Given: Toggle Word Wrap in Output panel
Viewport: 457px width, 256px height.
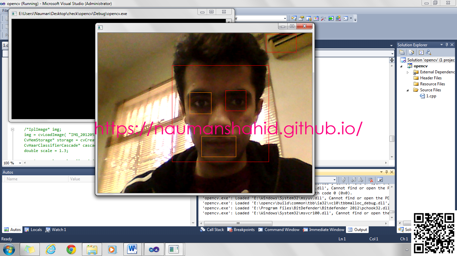Looking at the screenshot, I should [380, 180].
